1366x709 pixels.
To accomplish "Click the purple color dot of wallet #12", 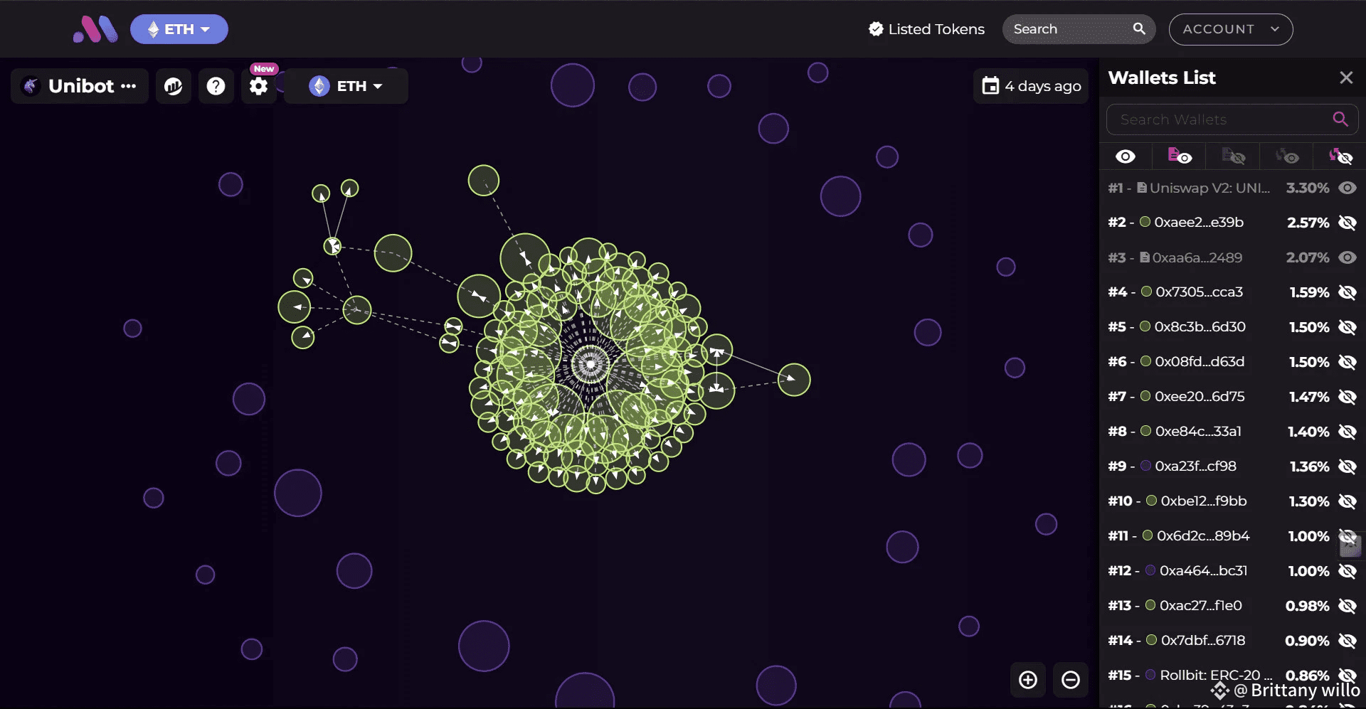I will coord(1150,570).
